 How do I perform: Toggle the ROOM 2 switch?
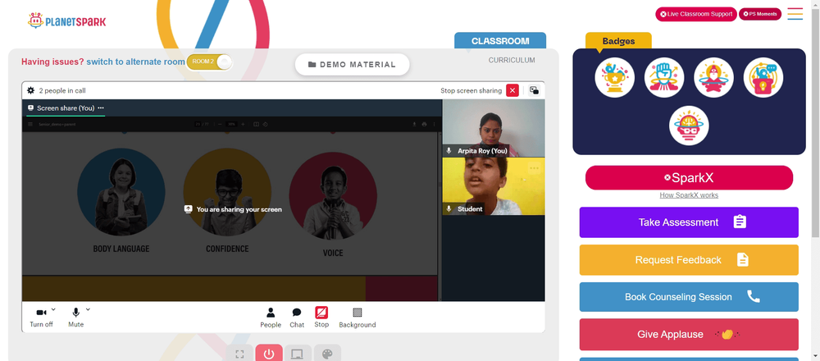tap(209, 62)
